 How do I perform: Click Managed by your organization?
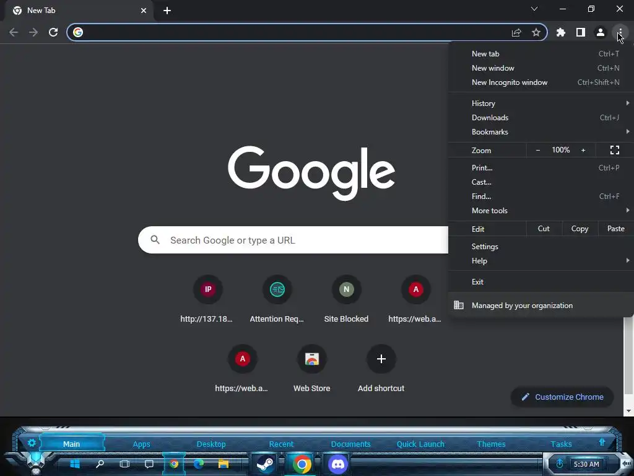(x=541, y=305)
